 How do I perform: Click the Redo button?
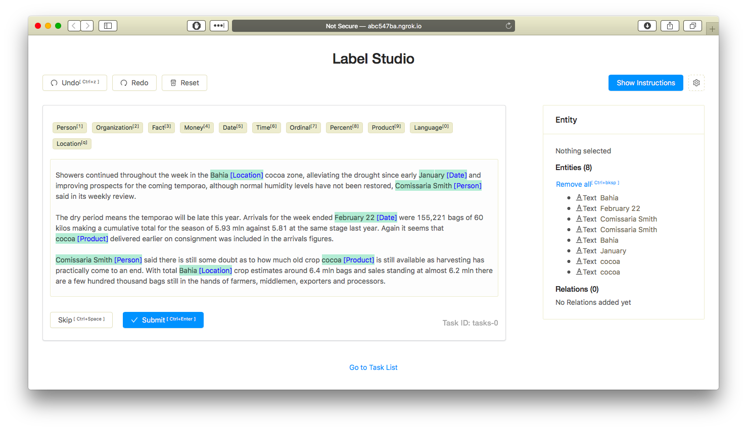pos(134,83)
